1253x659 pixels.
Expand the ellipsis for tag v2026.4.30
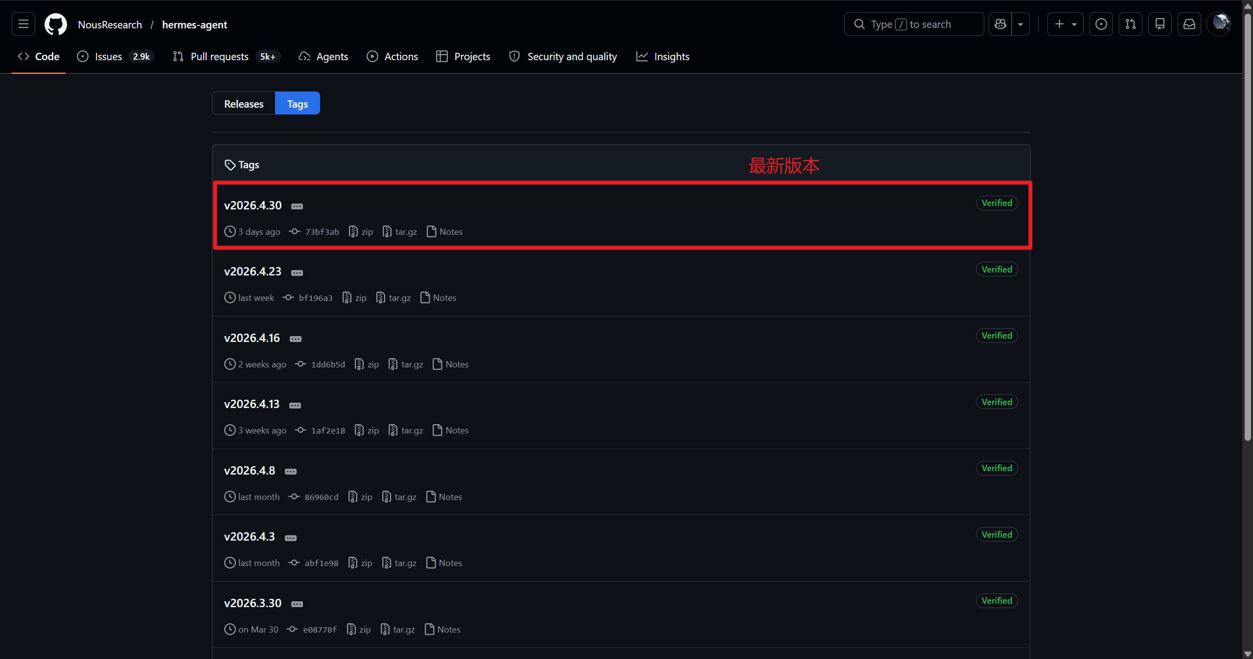click(x=297, y=206)
